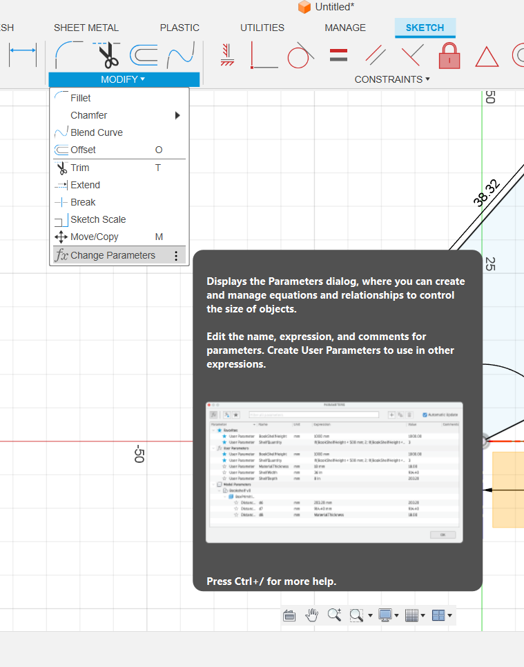
Task: Switch to the SHEET METAL tab
Action: (x=86, y=28)
